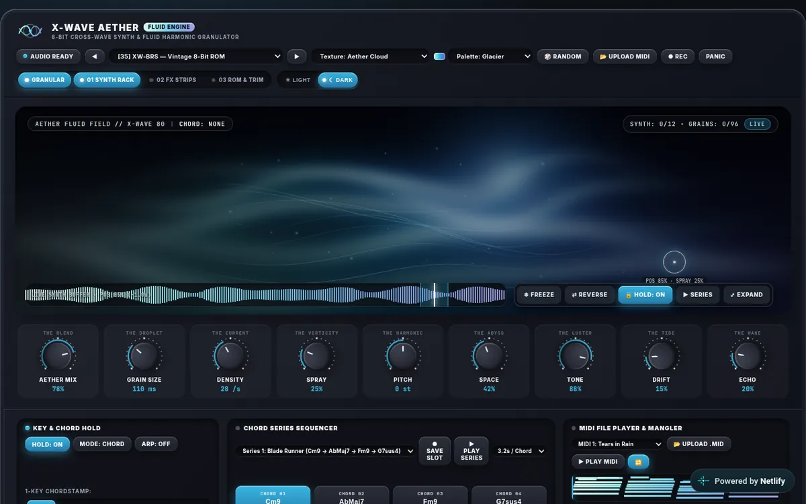
Task: Click the X-Wave Aether logo icon
Action: click(x=30, y=31)
